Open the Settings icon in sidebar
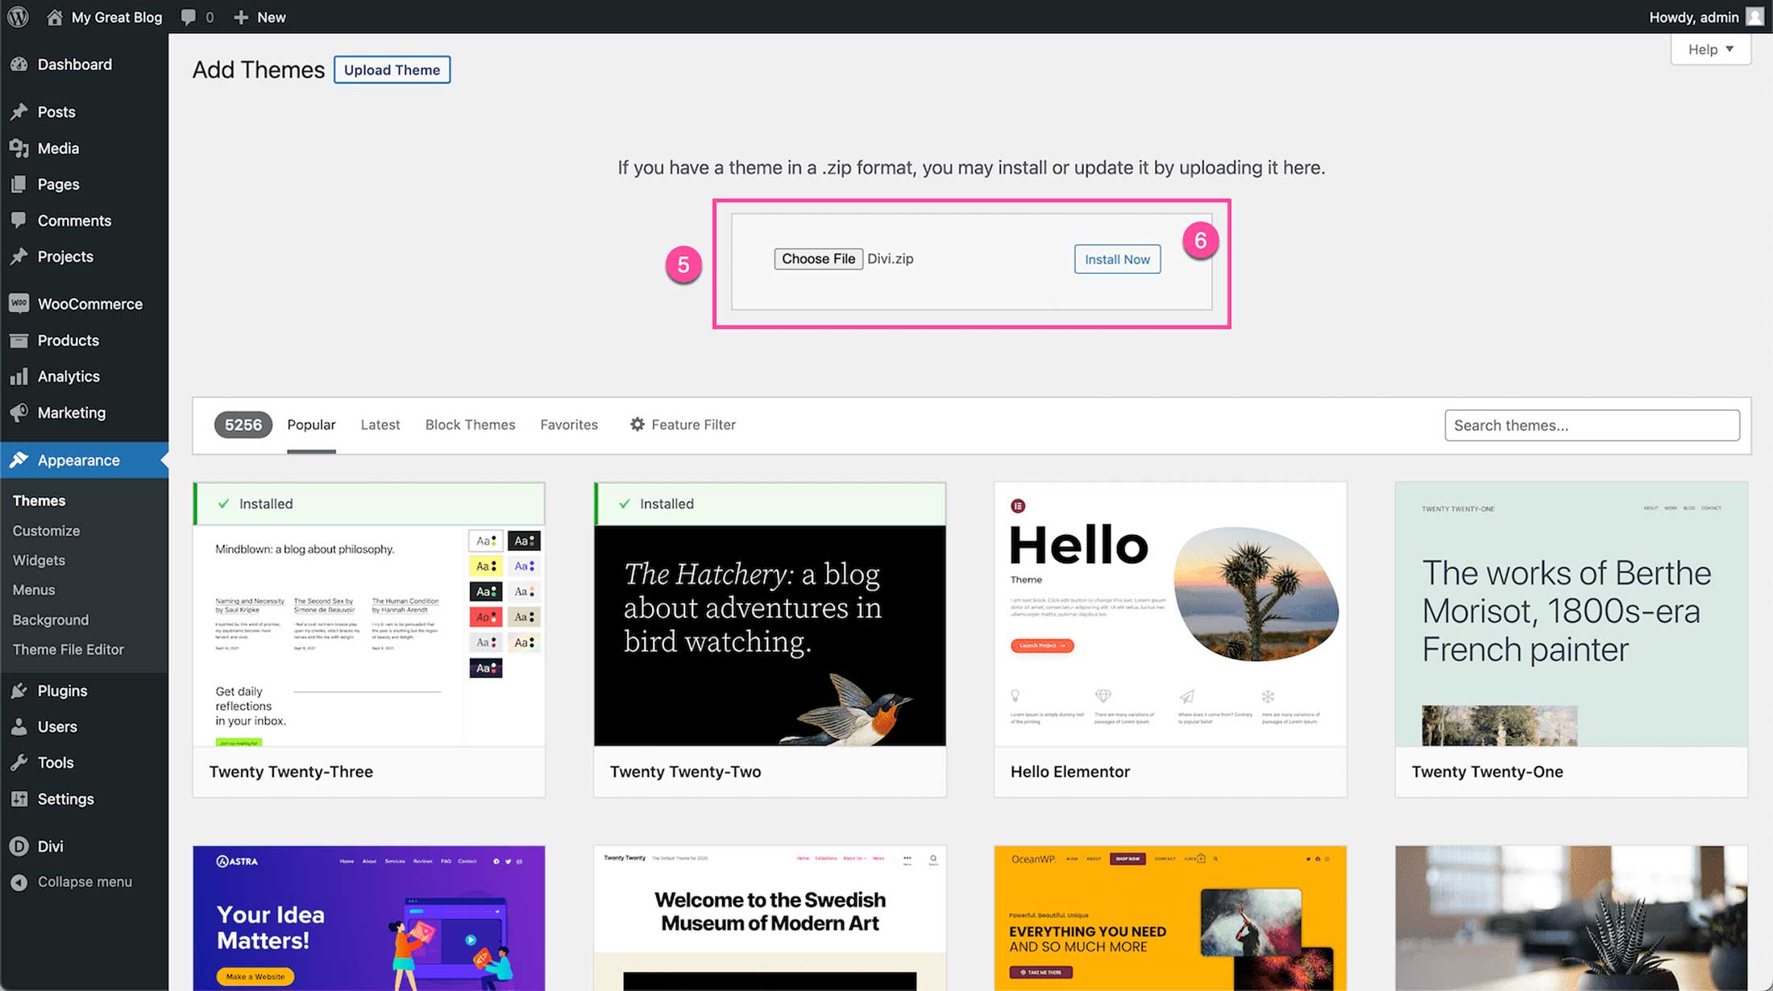 [x=20, y=798]
